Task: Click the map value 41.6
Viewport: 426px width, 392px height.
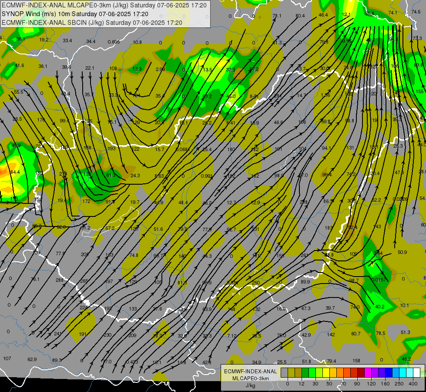Action: pyautogui.click(x=19, y=65)
